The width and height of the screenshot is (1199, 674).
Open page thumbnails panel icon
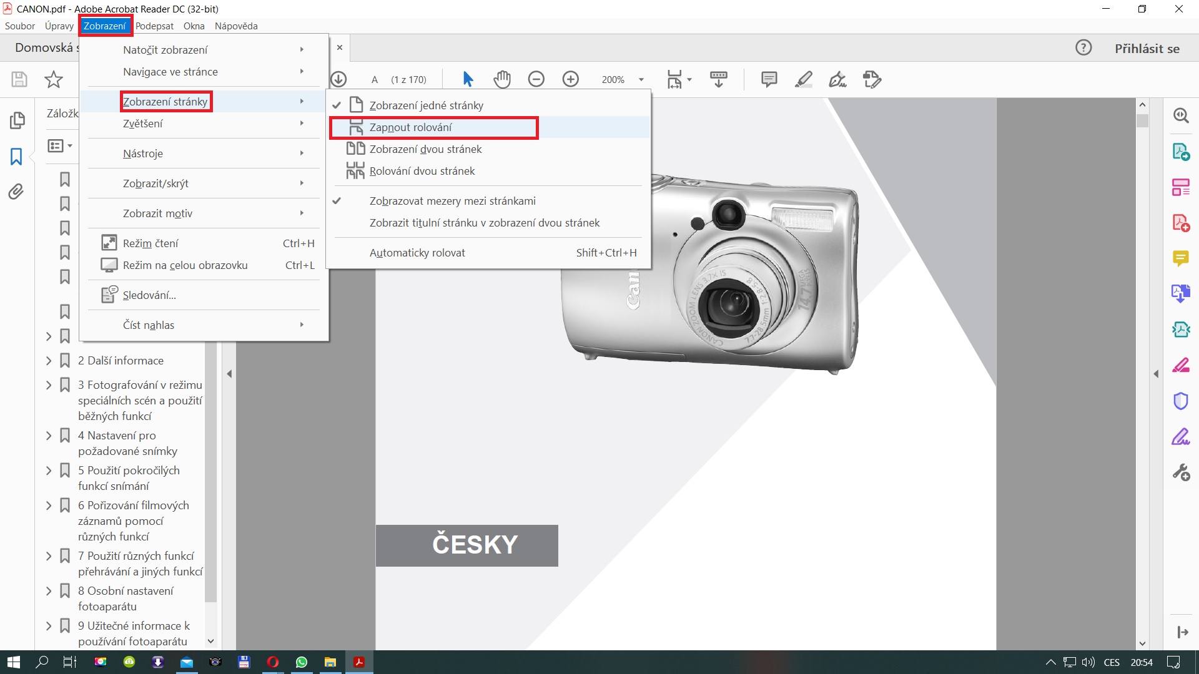[x=17, y=120]
